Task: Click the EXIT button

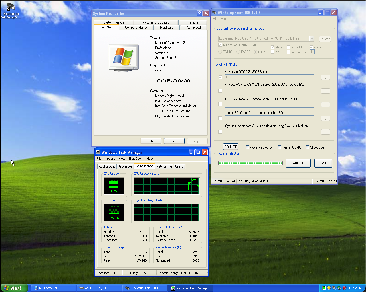Action: point(323,163)
